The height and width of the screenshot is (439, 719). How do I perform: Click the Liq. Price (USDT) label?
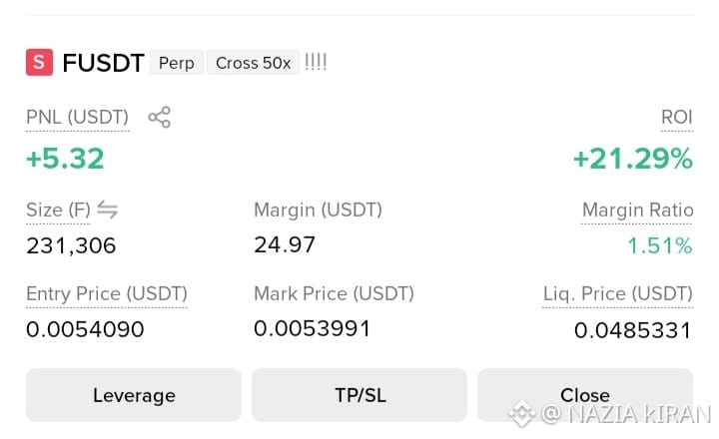click(618, 293)
